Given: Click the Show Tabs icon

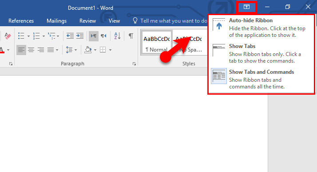Looking at the screenshot, I should click(x=219, y=50).
